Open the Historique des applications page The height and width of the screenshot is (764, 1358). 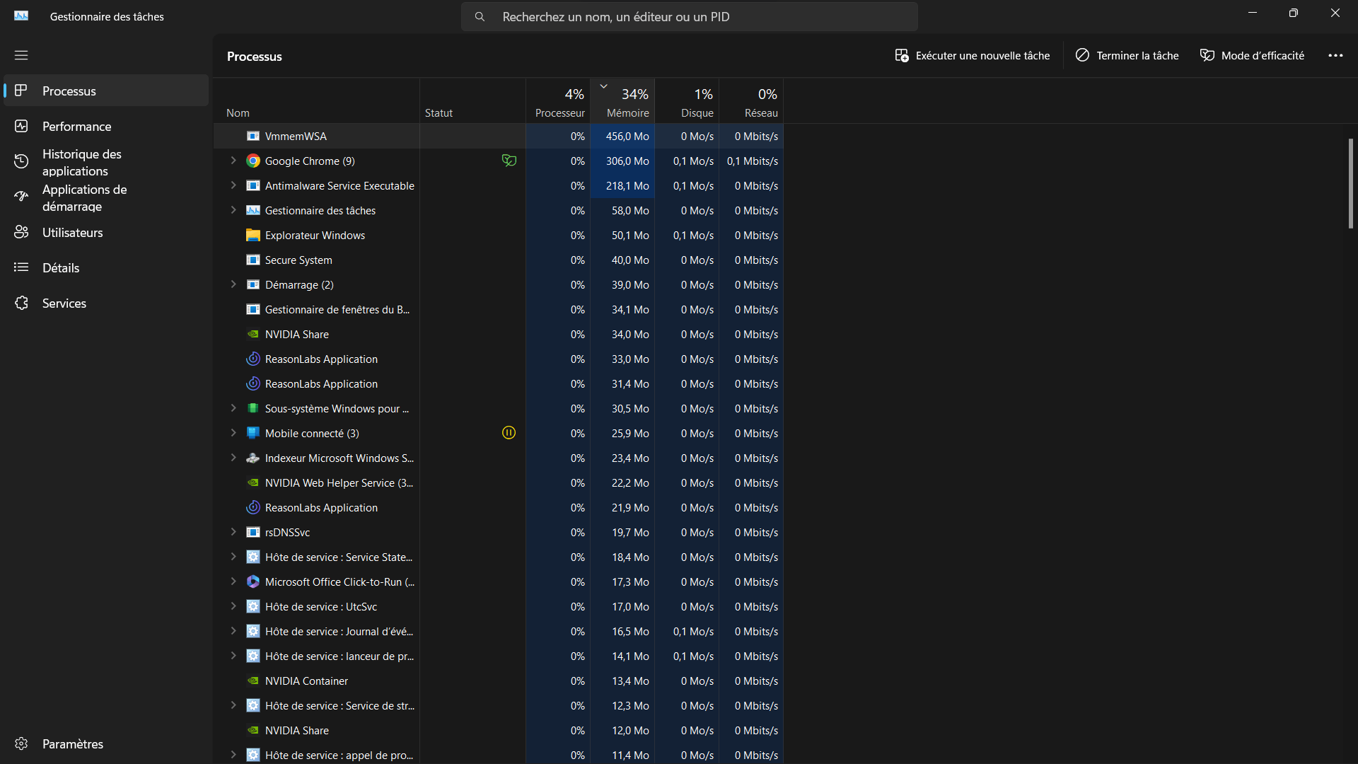81,162
